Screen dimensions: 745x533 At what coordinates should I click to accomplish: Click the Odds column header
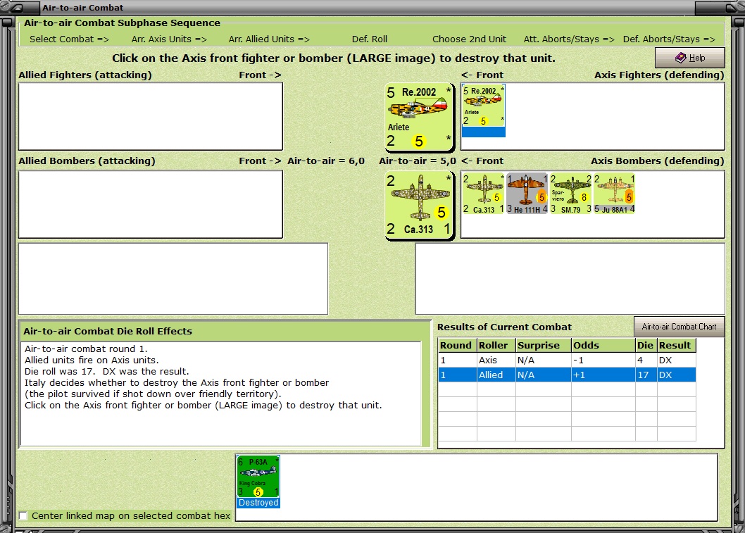click(x=603, y=345)
